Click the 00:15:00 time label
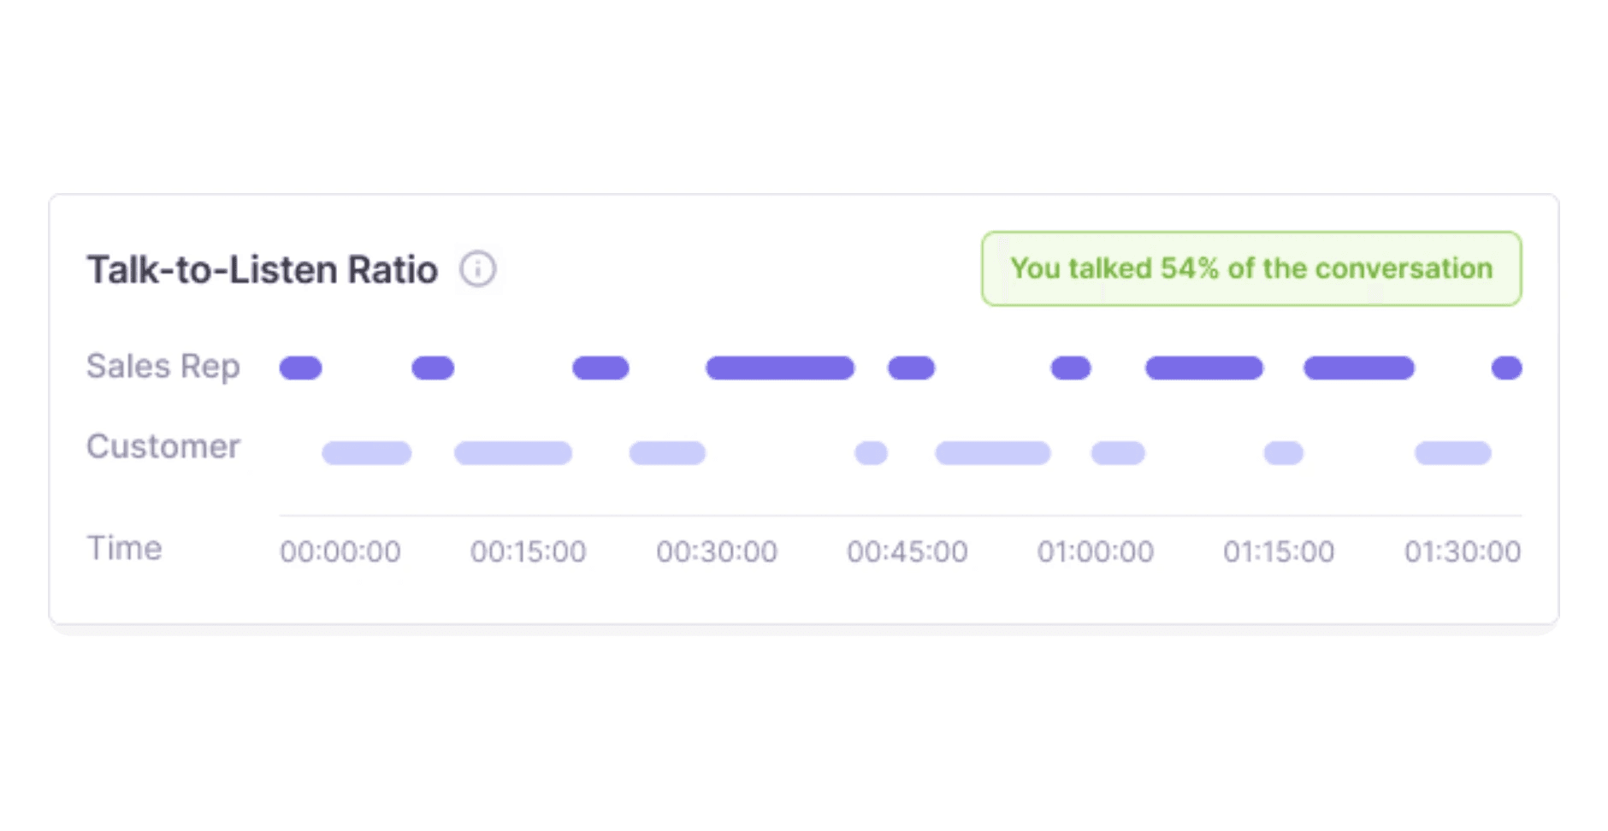Screen dimensions: 1608x831 [529, 552]
